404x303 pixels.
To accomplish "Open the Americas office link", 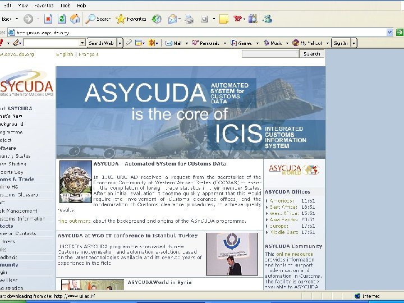I will [282, 201].
